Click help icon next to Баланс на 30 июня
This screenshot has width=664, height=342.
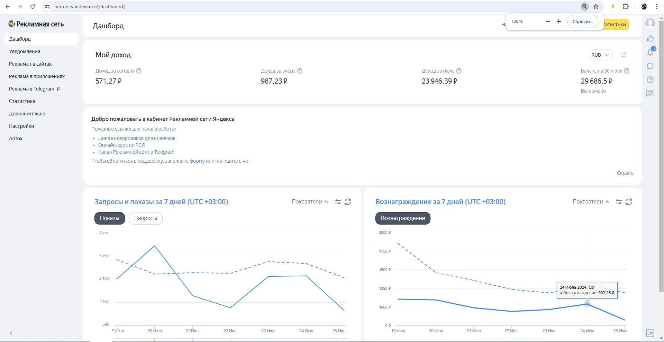(626, 71)
